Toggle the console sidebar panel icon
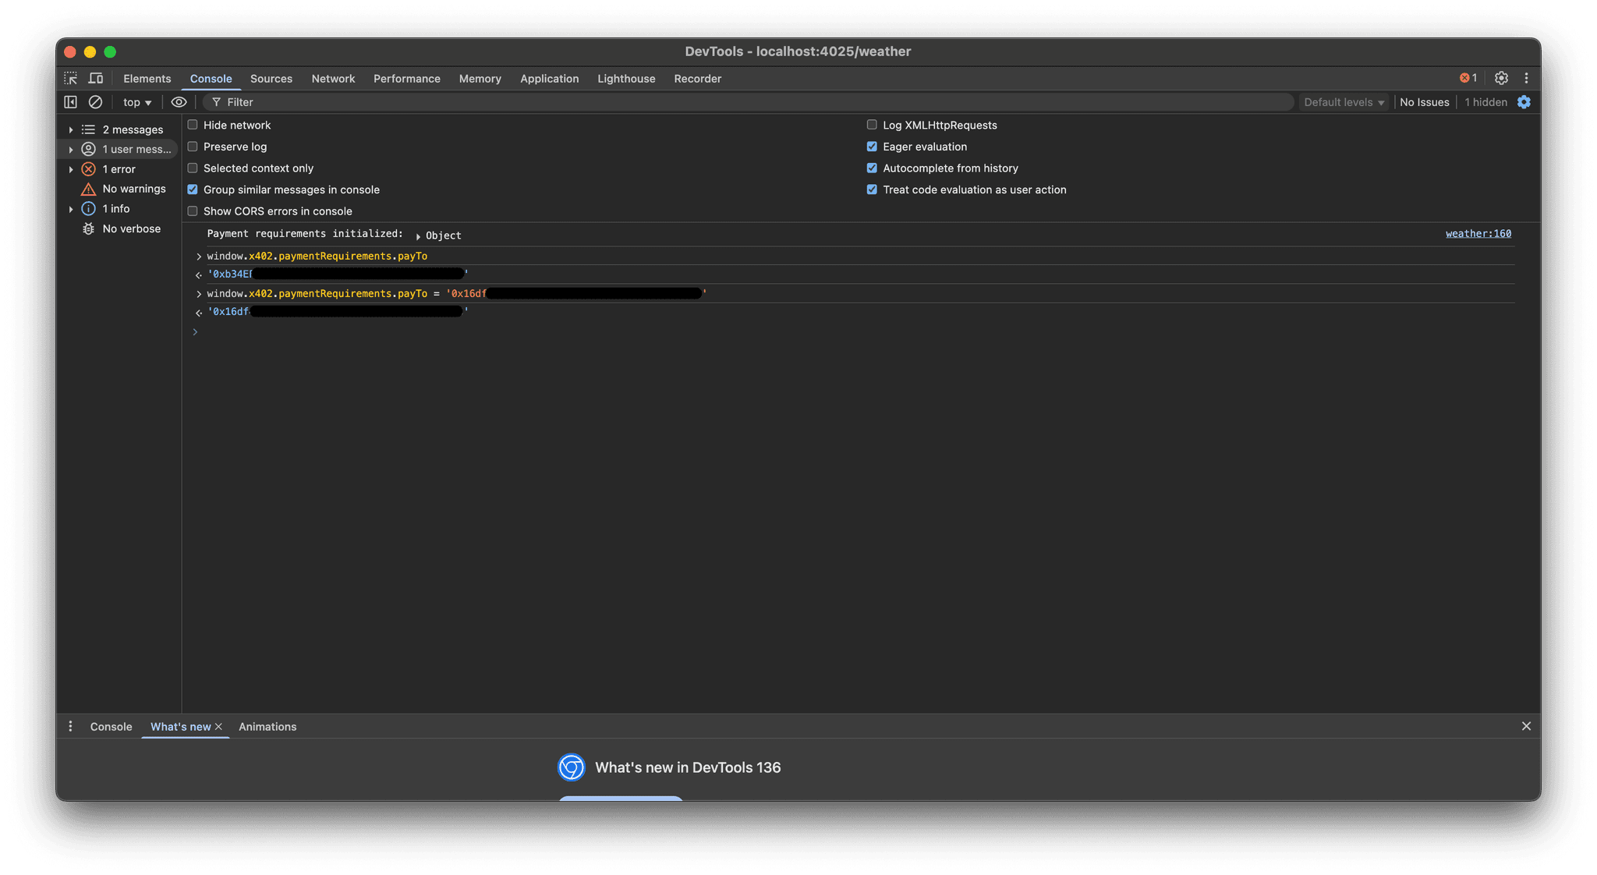The width and height of the screenshot is (1597, 875). (71, 102)
